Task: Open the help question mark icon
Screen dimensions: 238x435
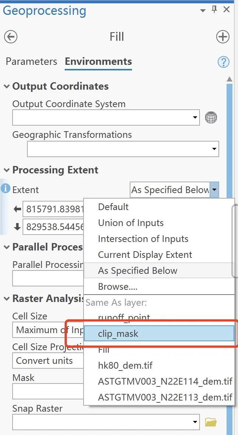Action: click(x=223, y=62)
